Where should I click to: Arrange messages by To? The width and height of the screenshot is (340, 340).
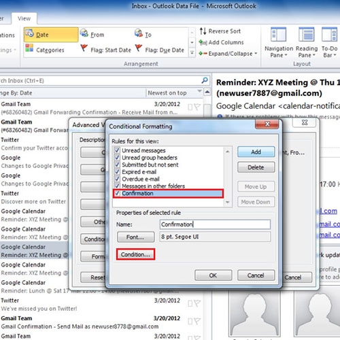[x=143, y=34]
